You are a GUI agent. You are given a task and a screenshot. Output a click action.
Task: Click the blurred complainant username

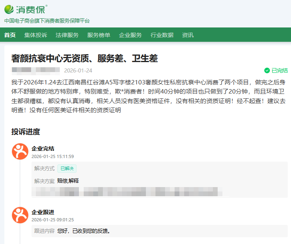36,70
